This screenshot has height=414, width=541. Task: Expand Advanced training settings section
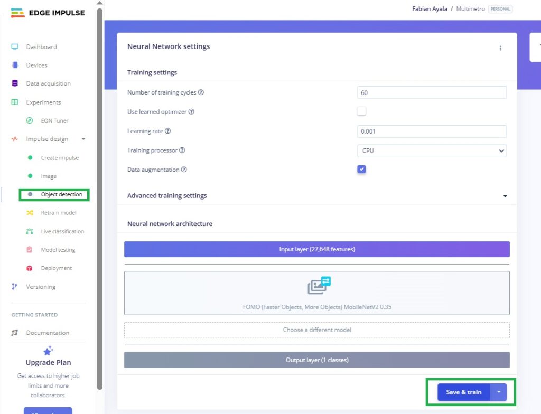(x=505, y=196)
